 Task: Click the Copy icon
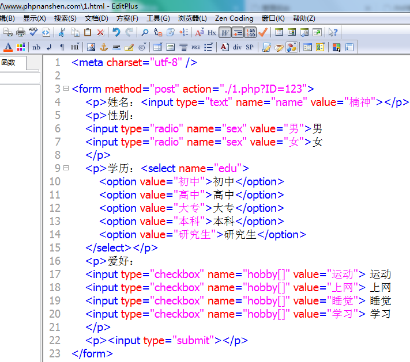(x=75, y=32)
